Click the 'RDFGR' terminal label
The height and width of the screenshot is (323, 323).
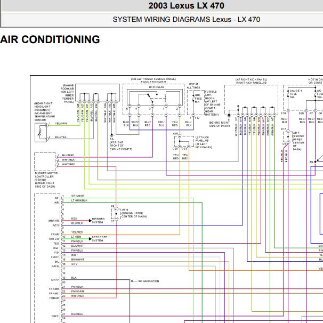(x=54, y=239)
